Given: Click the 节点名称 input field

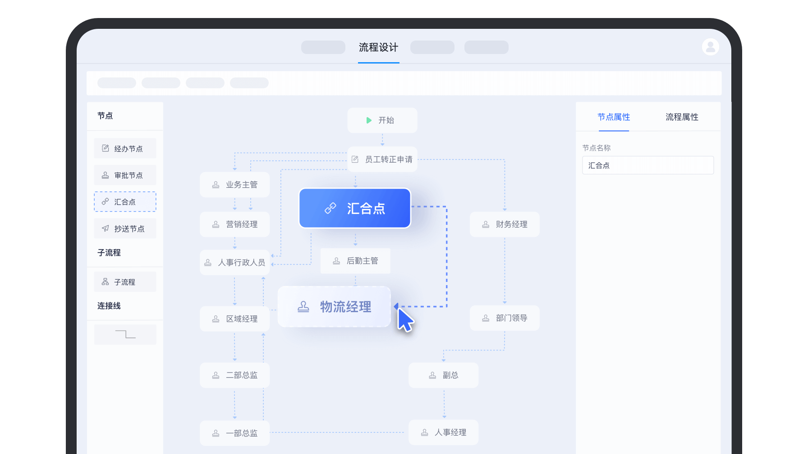Looking at the screenshot, I should (647, 165).
